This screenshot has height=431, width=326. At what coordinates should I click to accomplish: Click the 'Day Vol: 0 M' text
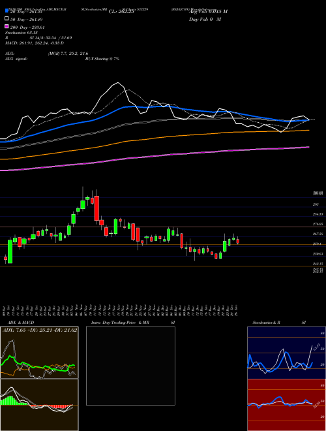click(x=205, y=20)
